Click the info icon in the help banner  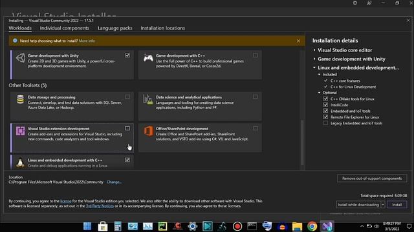(15, 41)
